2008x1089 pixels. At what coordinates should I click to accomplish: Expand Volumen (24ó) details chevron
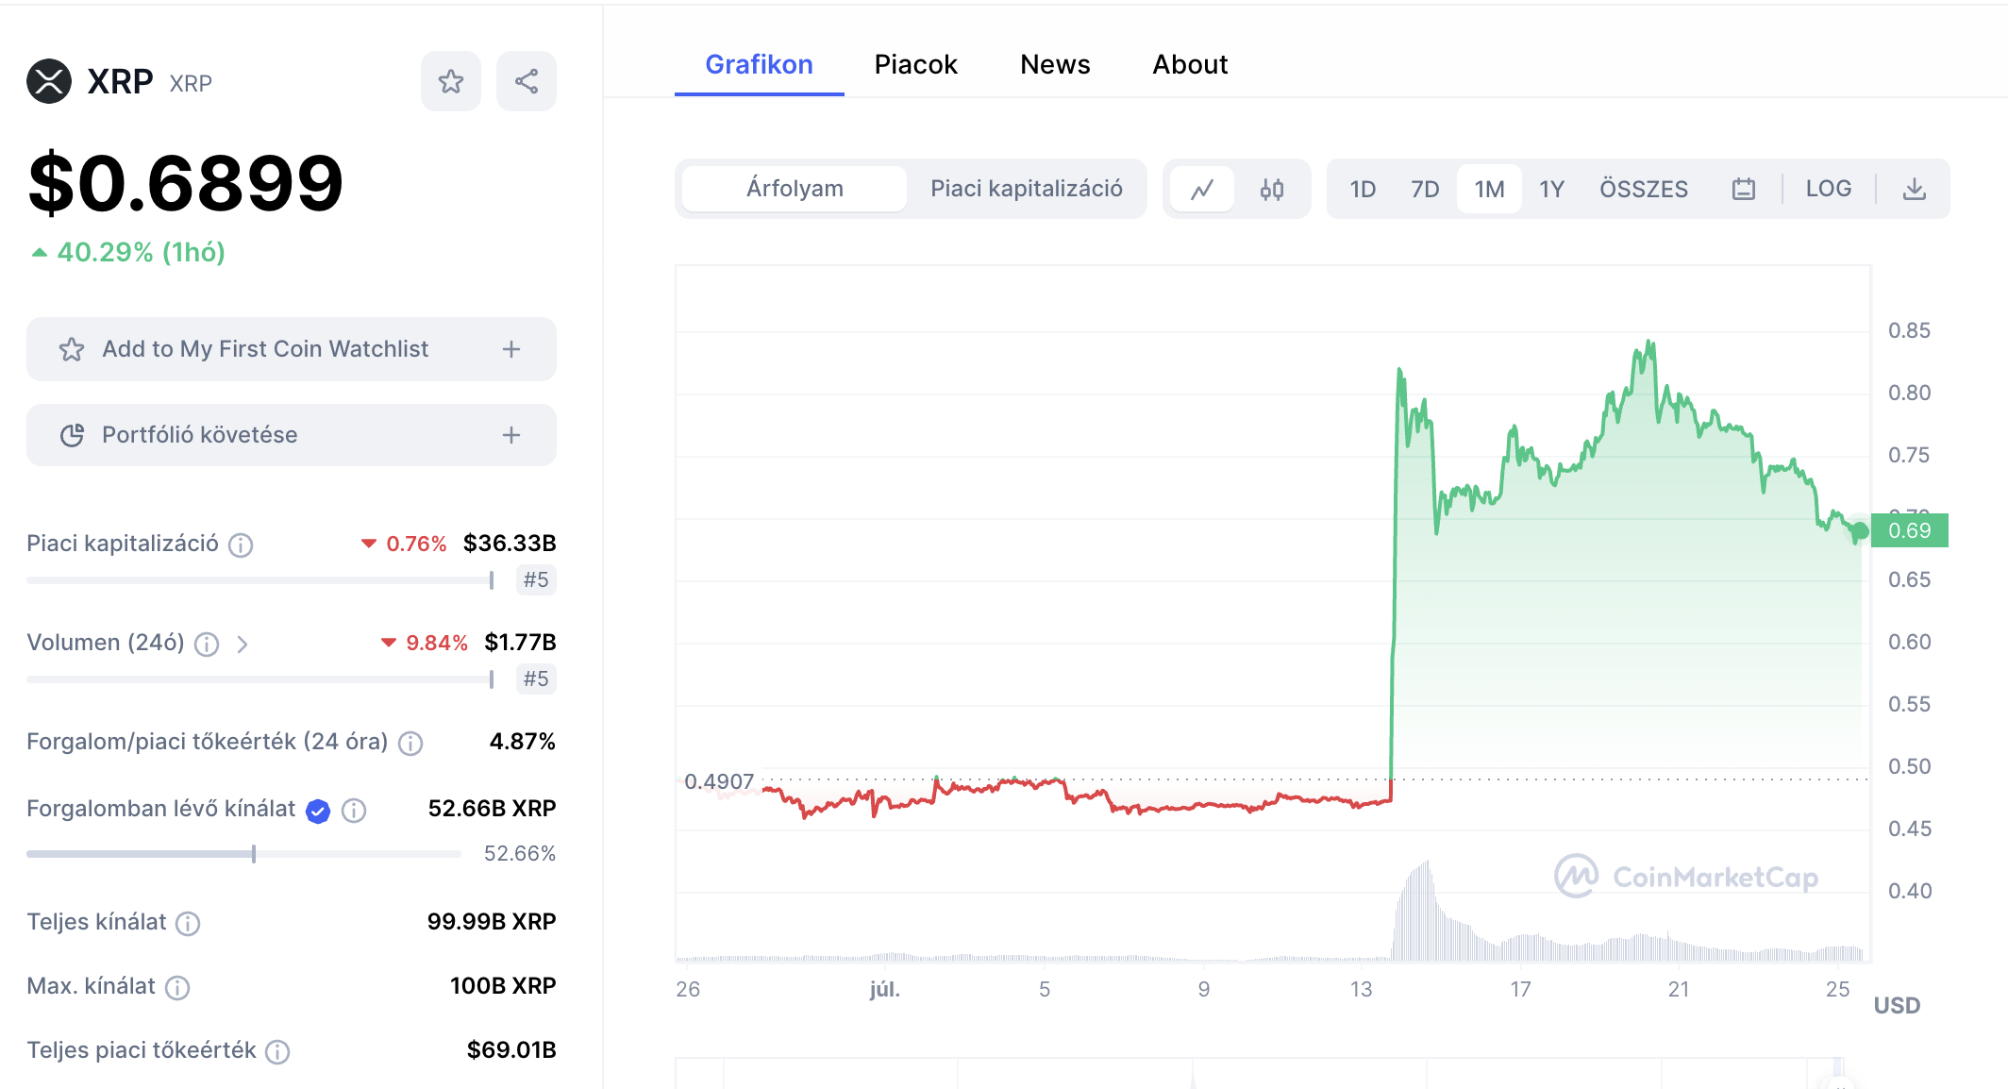coord(243,644)
